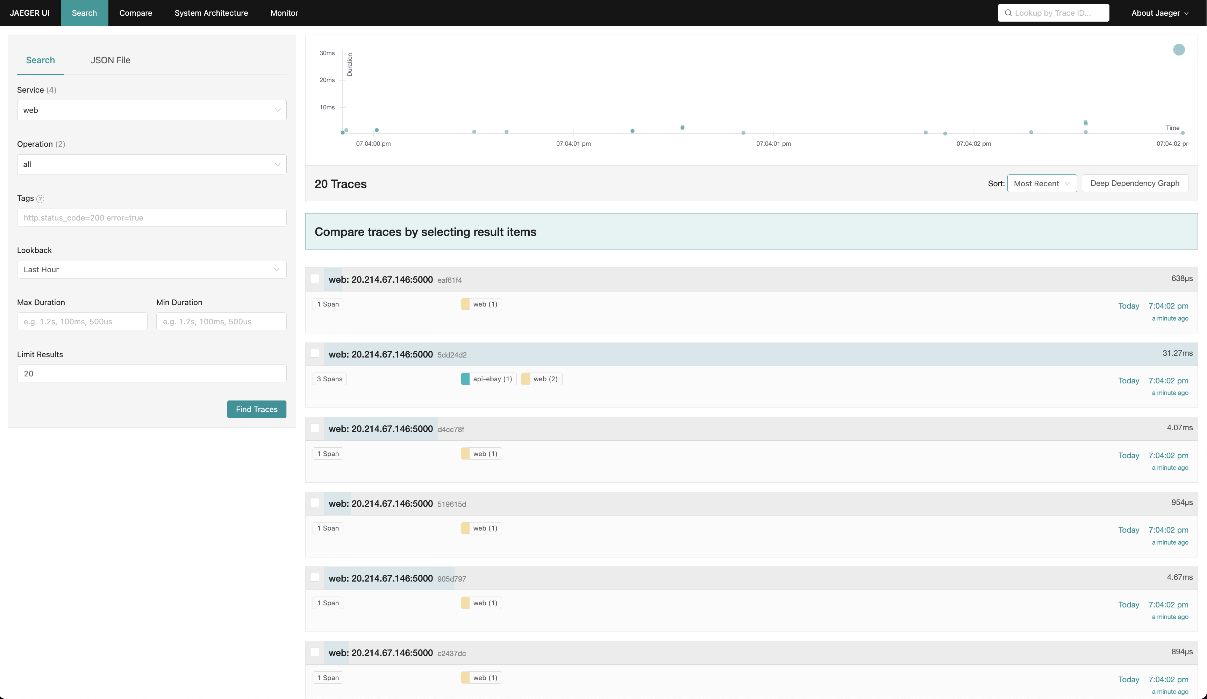Screen dimensions: 1207x699
Task: Open the System Architecture menu item
Action: [211, 13]
